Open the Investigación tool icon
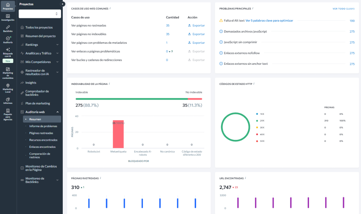The height and width of the screenshot is (214, 361). click(x=7, y=18)
